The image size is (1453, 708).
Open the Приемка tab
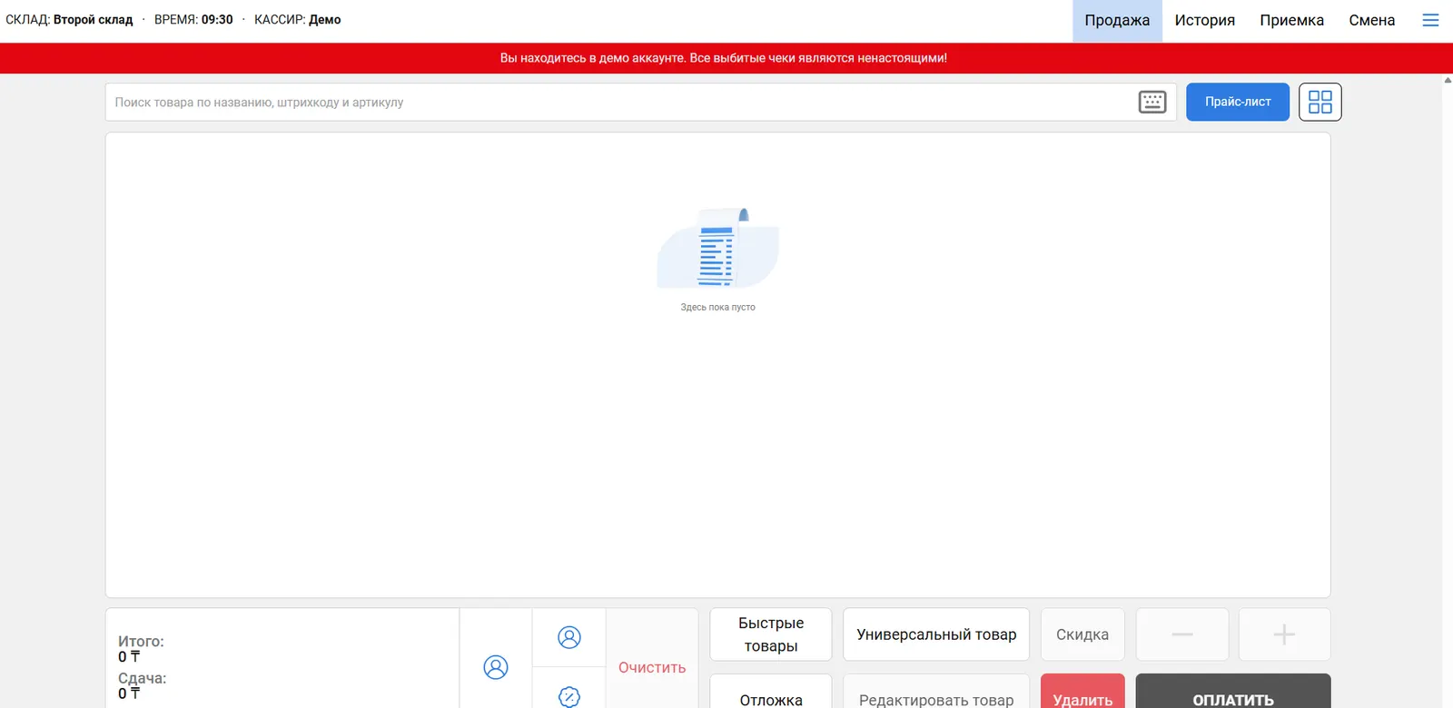coord(1291,20)
